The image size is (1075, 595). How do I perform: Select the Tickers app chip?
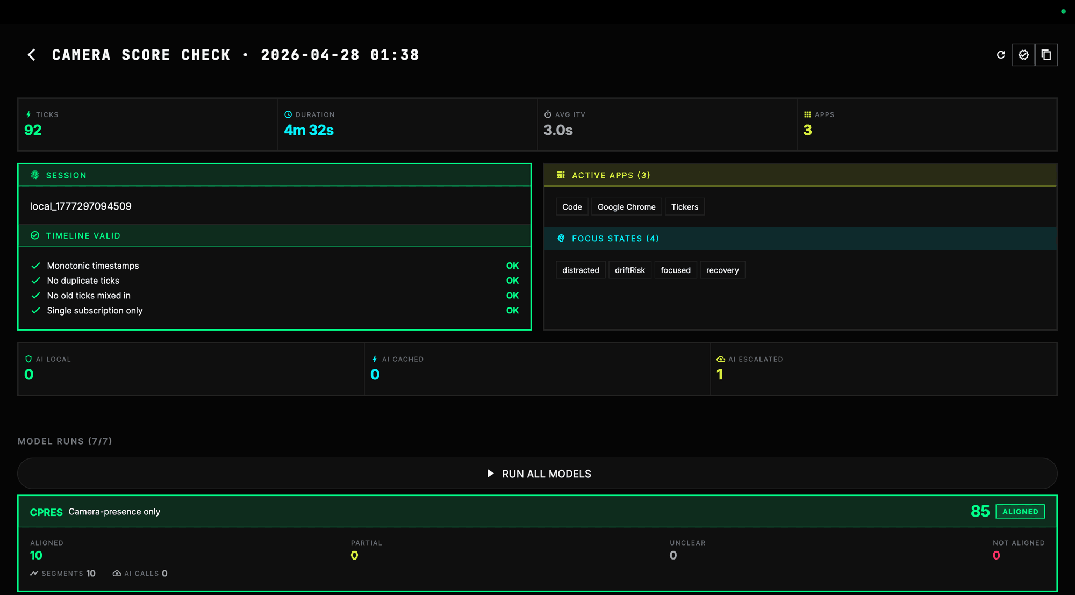(x=685, y=207)
